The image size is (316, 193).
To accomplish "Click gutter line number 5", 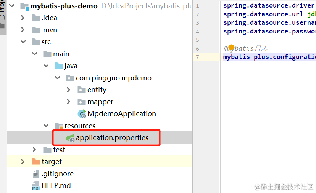I will pyautogui.click(x=198, y=40).
